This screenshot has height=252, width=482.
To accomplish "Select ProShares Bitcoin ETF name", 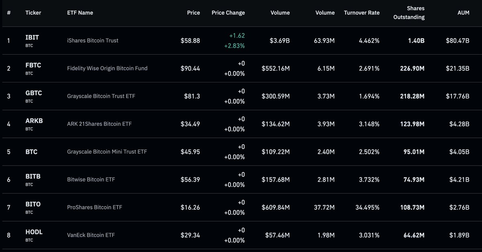I will pos(94,207).
